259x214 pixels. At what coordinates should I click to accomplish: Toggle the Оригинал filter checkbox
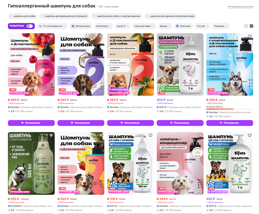click(177, 26)
